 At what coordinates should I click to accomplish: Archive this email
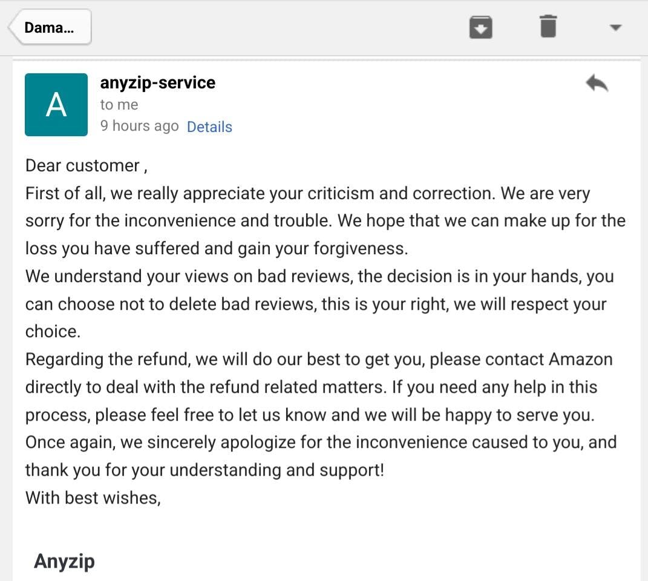pyautogui.click(x=480, y=27)
